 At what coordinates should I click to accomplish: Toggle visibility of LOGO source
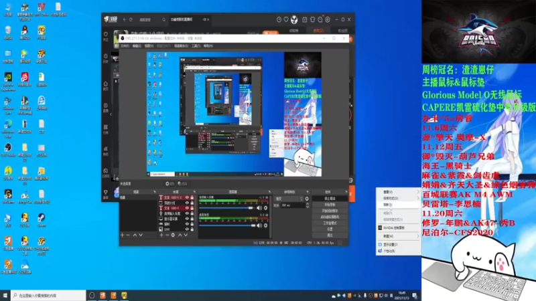[x=187, y=229]
